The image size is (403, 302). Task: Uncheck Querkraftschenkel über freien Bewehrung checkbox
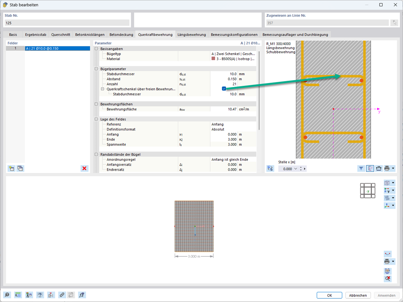click(x=224, y=88)
